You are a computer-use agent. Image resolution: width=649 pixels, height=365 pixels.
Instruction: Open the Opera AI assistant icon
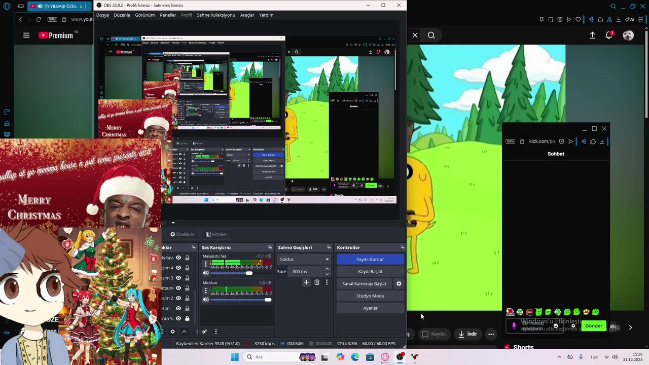[630, 19]
